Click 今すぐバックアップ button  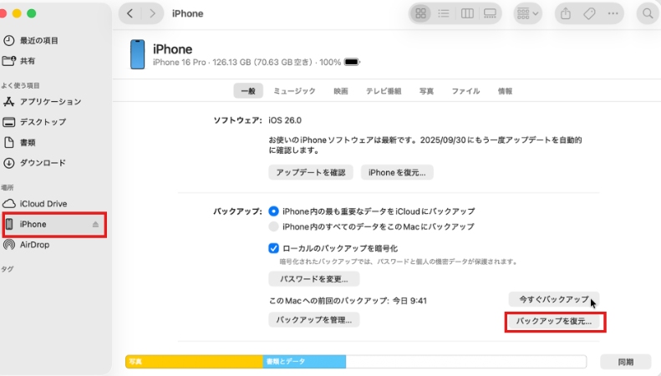(x=553, y=299)
